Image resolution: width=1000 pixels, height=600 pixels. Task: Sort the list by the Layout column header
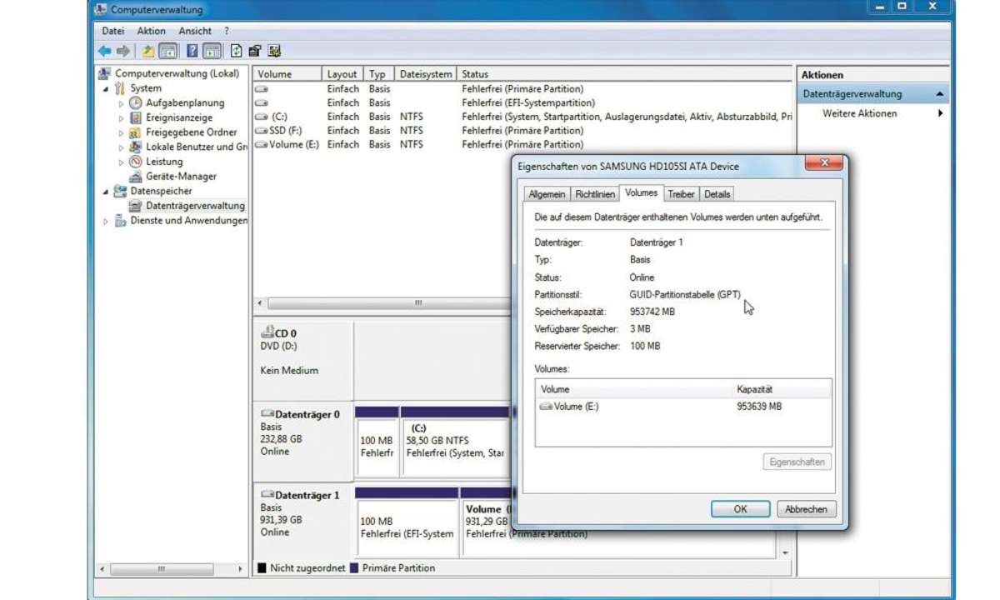tap(342, 74)
